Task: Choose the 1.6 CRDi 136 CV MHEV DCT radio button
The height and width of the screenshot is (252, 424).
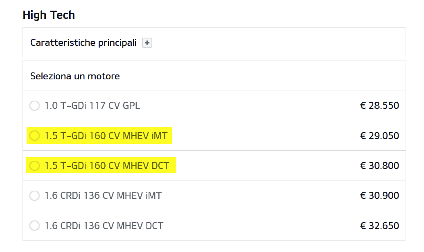Action: [x=35, y=225]
